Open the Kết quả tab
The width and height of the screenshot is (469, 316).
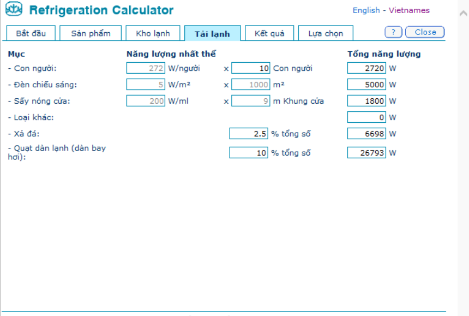click(x=269, y=33)
